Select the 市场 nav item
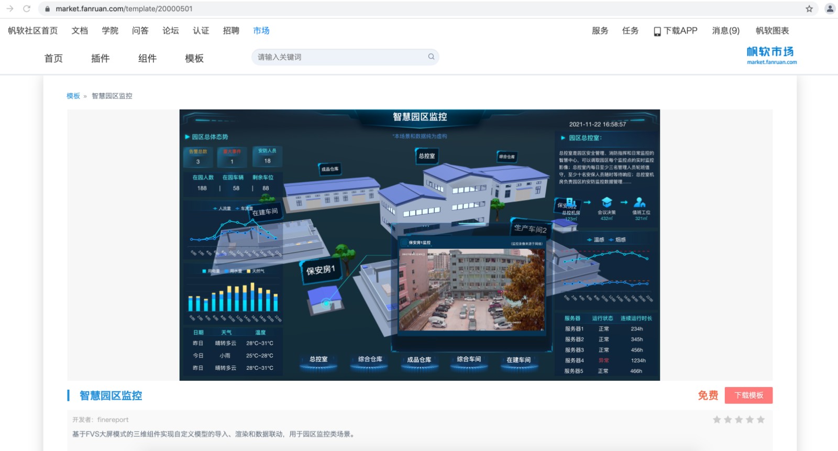Screen dimensions: 838x451 tap(261, 31)
